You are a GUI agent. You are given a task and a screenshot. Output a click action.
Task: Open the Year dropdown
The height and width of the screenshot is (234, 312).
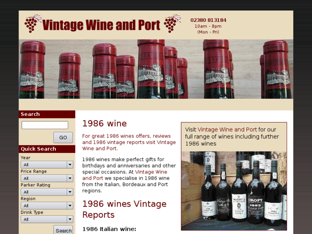tap(47, 165)
